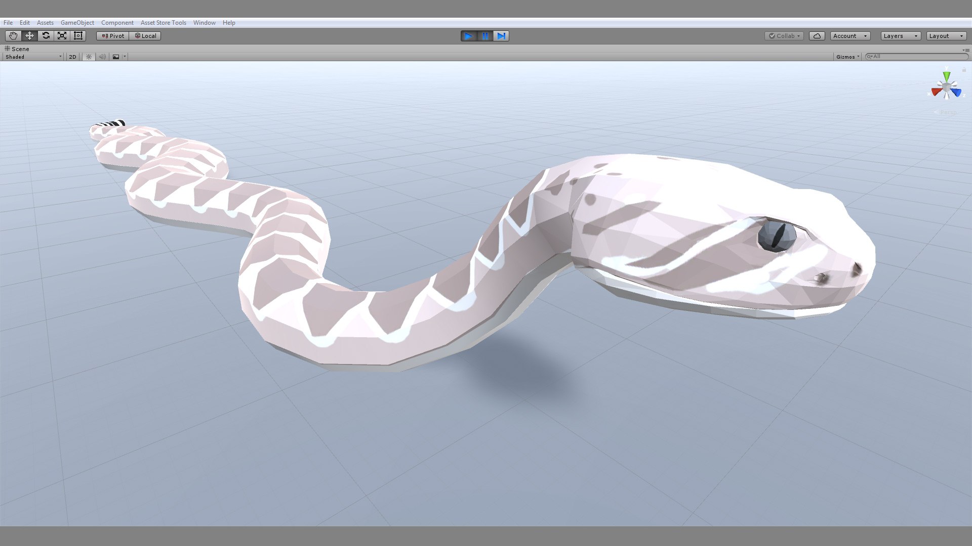
Task: Select the Scale tool
Action: point(62,36)
